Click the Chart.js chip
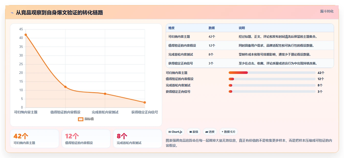The width and height of the screenshot is (344, 158). 175,132
